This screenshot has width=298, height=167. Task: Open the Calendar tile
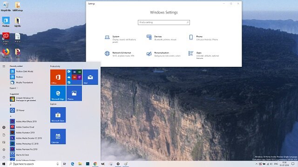58,136
